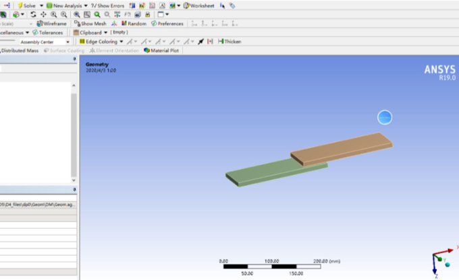This screenshot has height=280, width=459.
Task: Click Zoom To Fit magnifier icon
Action: [97, 14]
